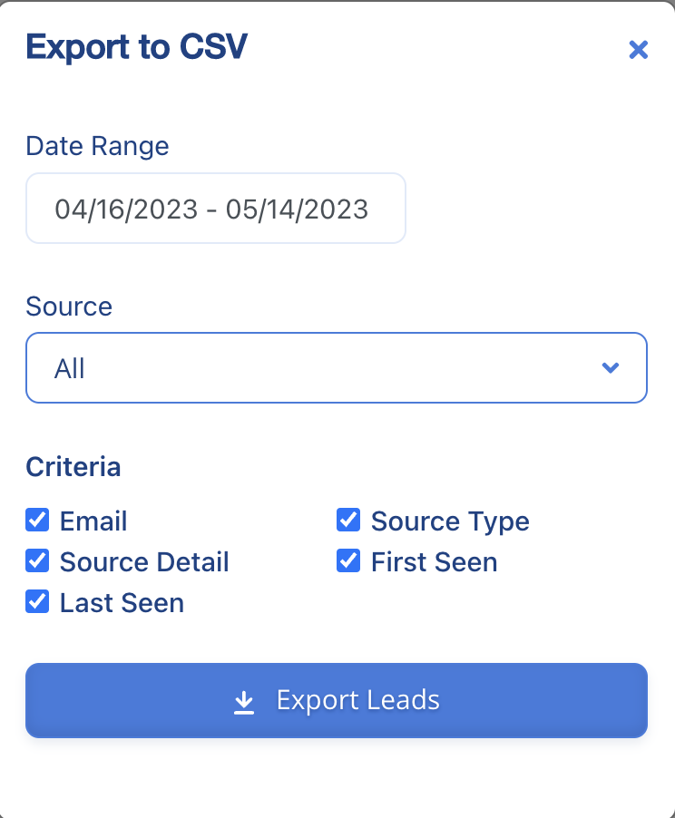Click the download icon on Export Leads button

(243, 700)
